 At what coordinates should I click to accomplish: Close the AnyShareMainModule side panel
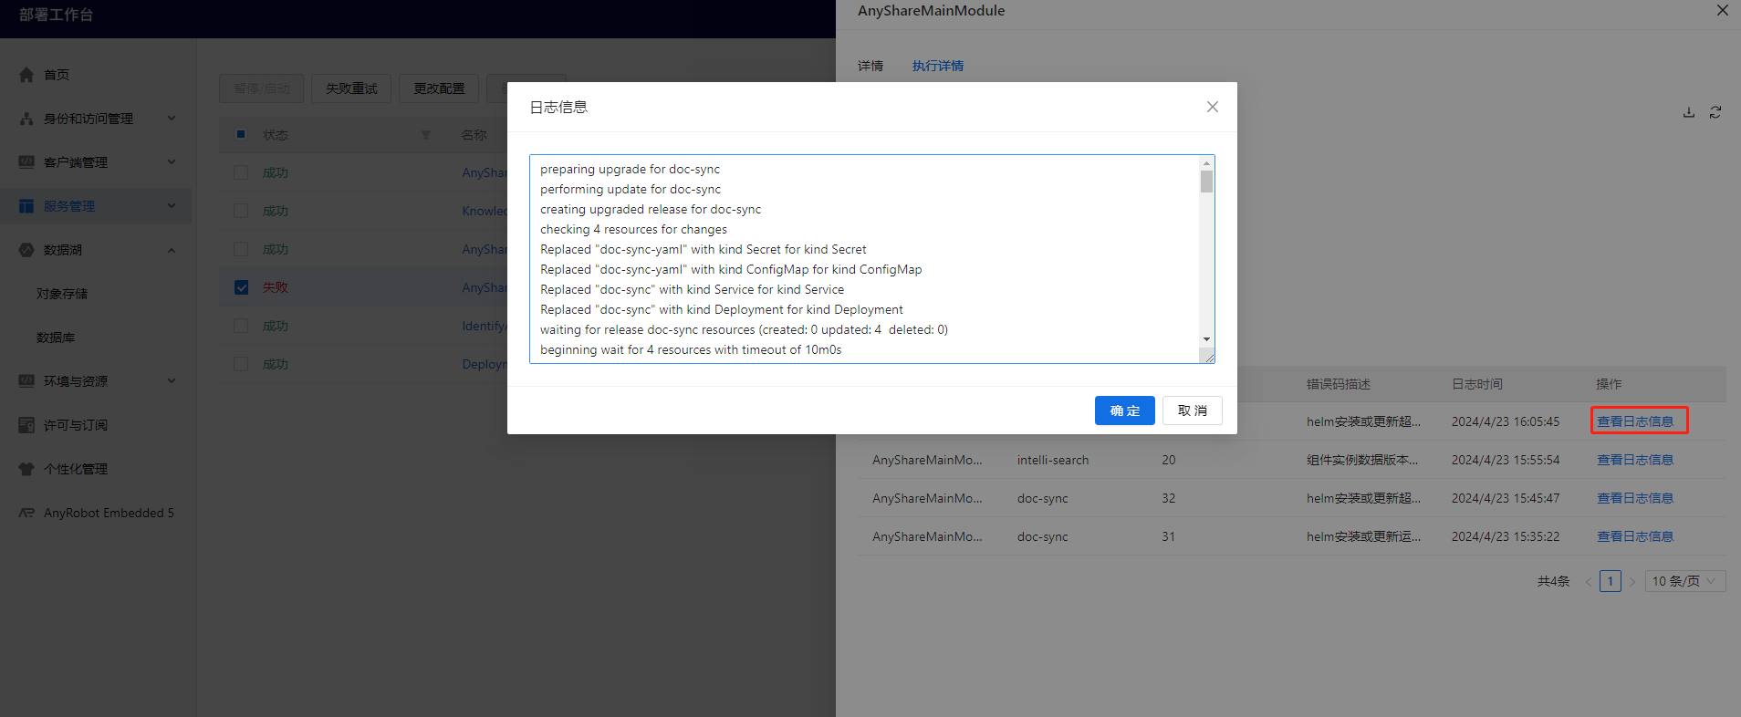tap(1723, 10)
